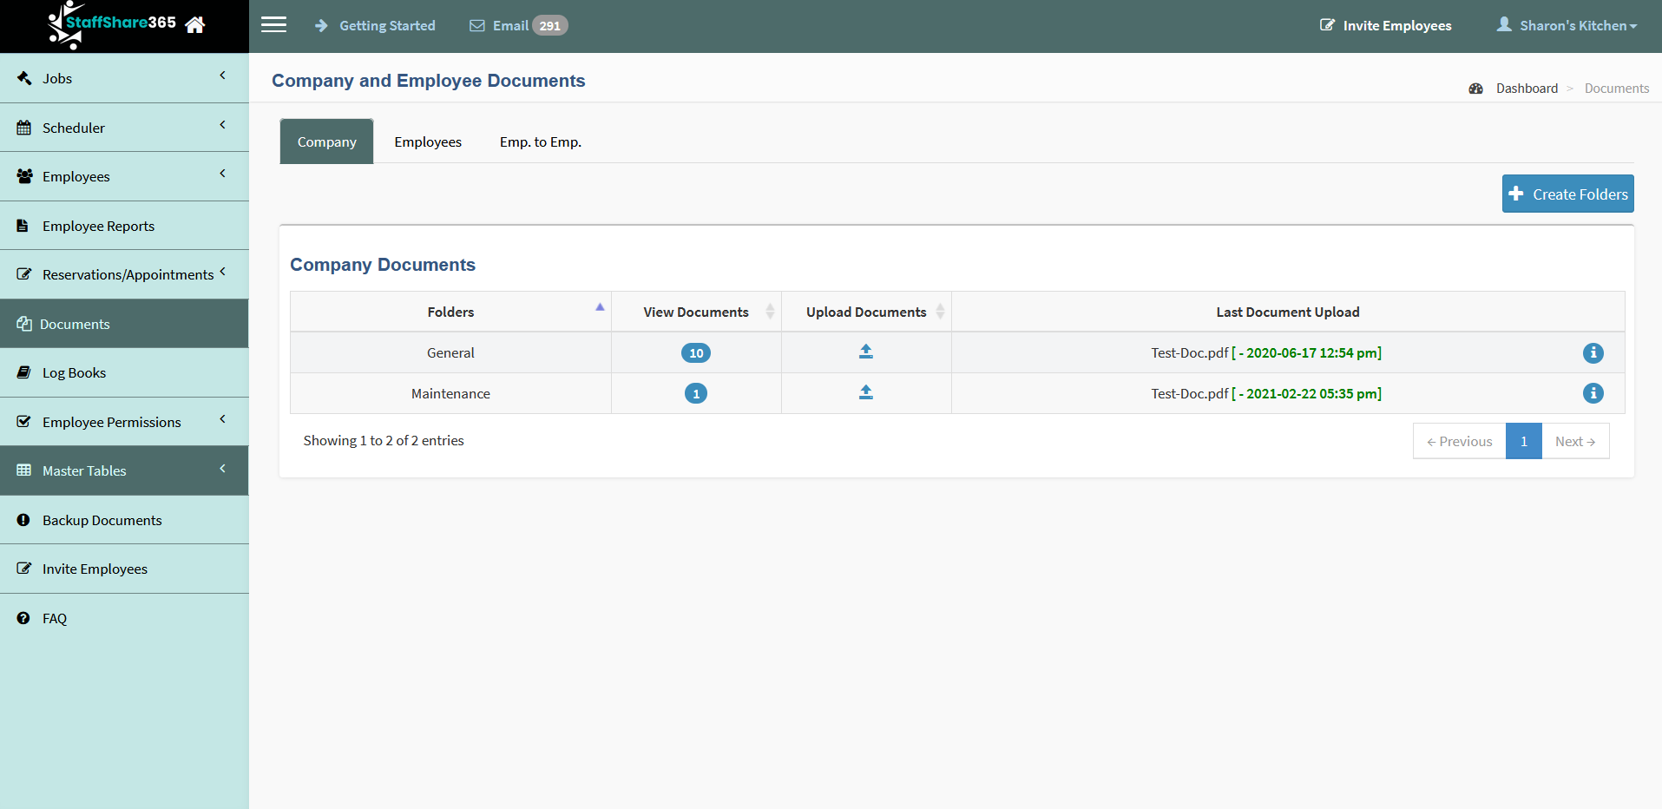This screenshot has height=809, width=1662.
Task: Toggle the hamburger sidebar menu
Action: 273,25
